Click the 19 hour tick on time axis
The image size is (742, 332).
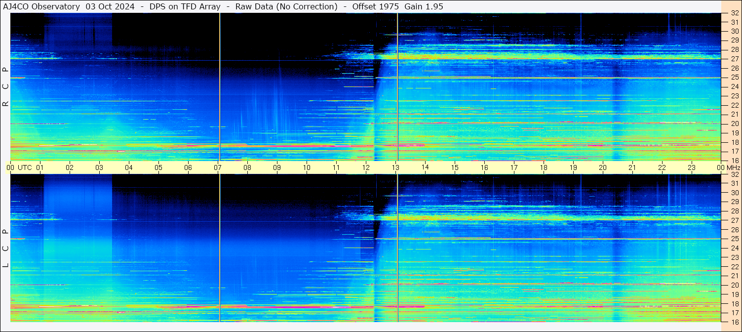[573, 167]
